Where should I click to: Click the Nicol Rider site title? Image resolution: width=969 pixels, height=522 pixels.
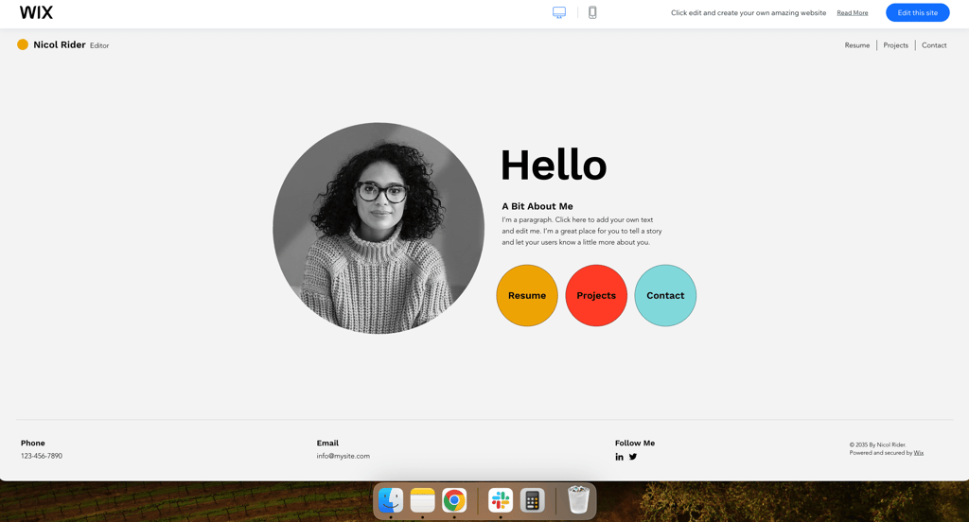point(60,44)
